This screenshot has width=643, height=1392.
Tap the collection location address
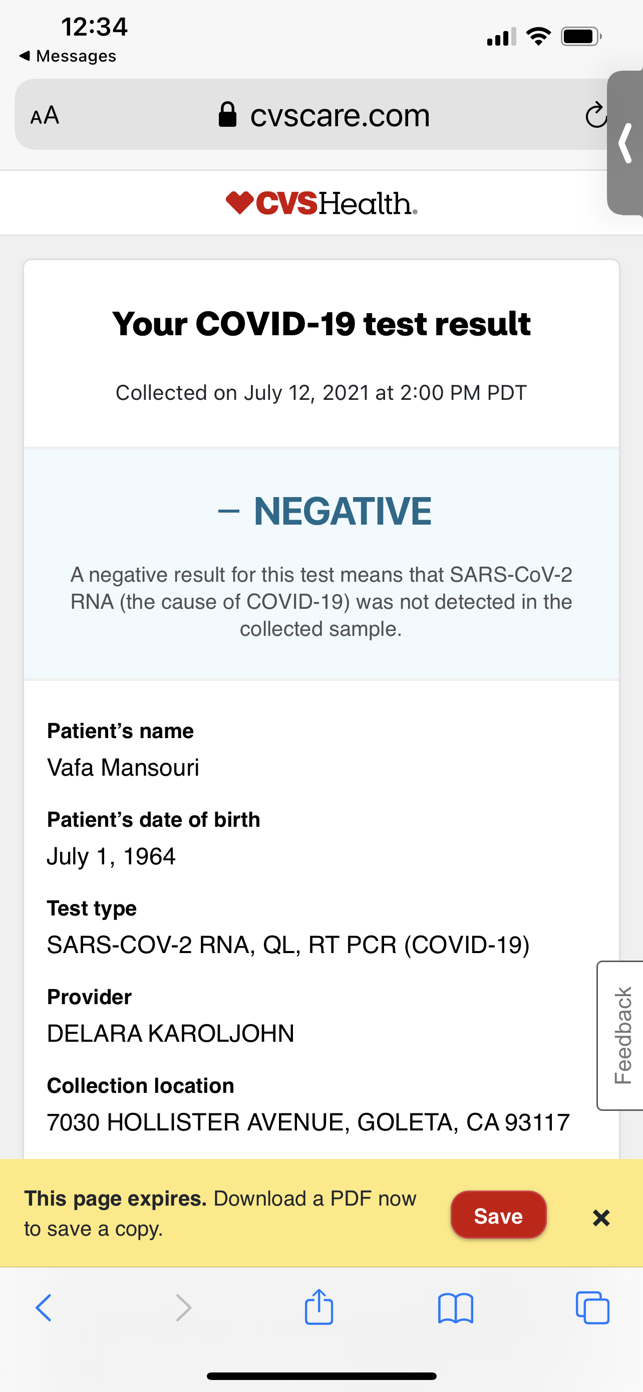coord(308,1122)
